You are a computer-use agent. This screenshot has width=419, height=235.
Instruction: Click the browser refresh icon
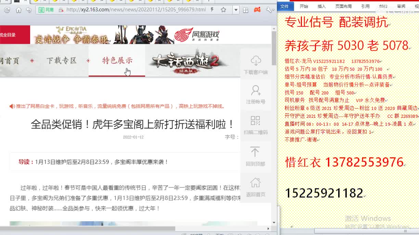click(7, 10)
